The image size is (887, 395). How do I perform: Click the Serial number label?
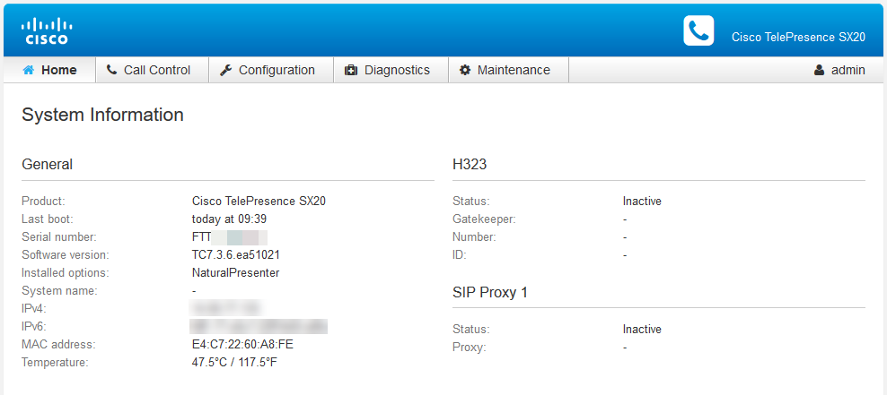click(59, 237)
